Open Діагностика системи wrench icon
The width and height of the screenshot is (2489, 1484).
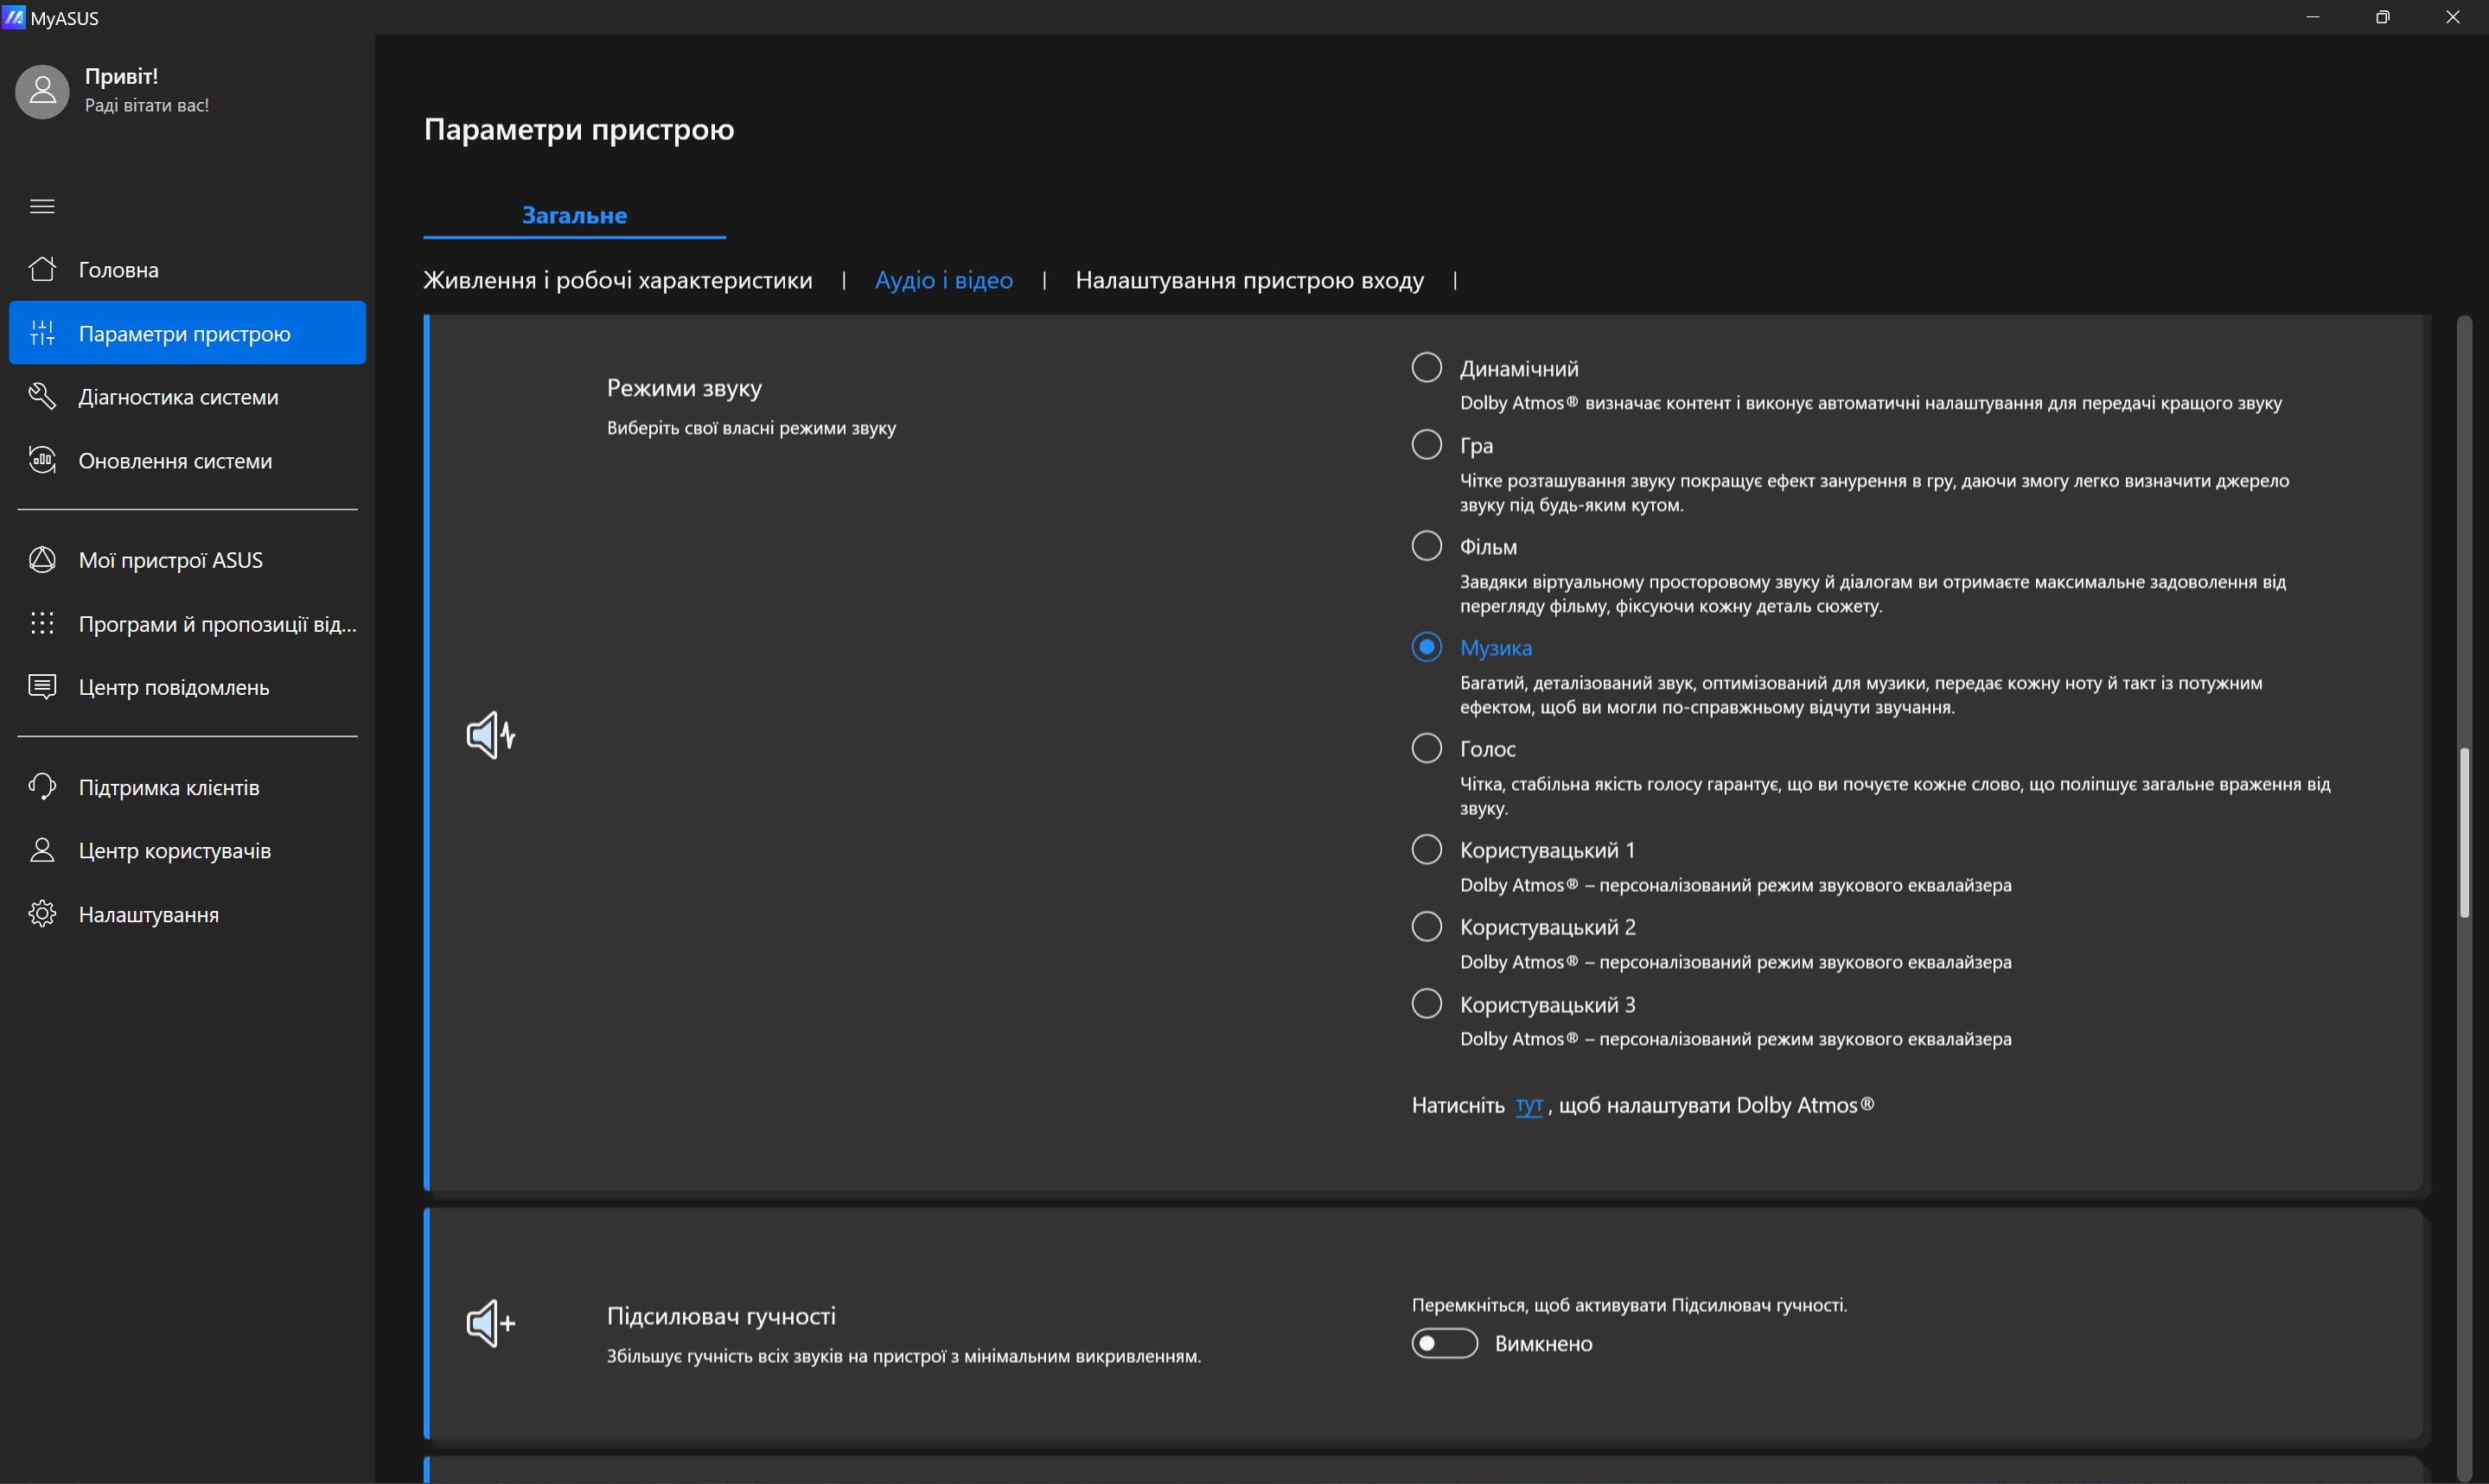click(x=42, y=397)
